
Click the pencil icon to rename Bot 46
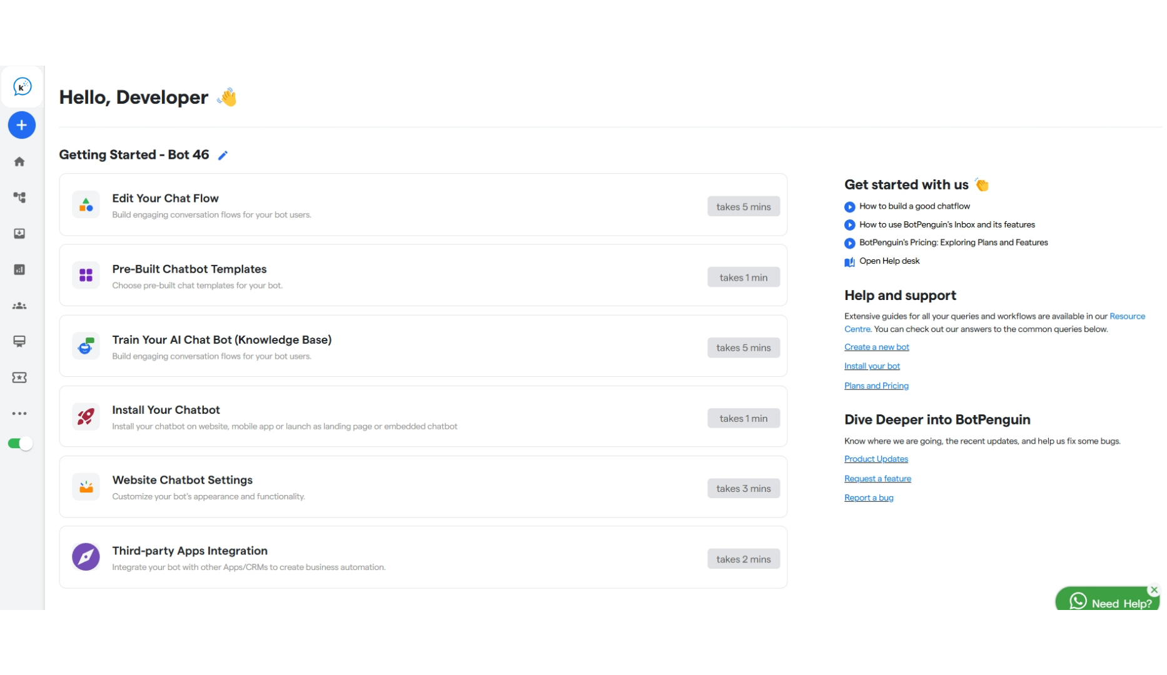click(223, 156)
